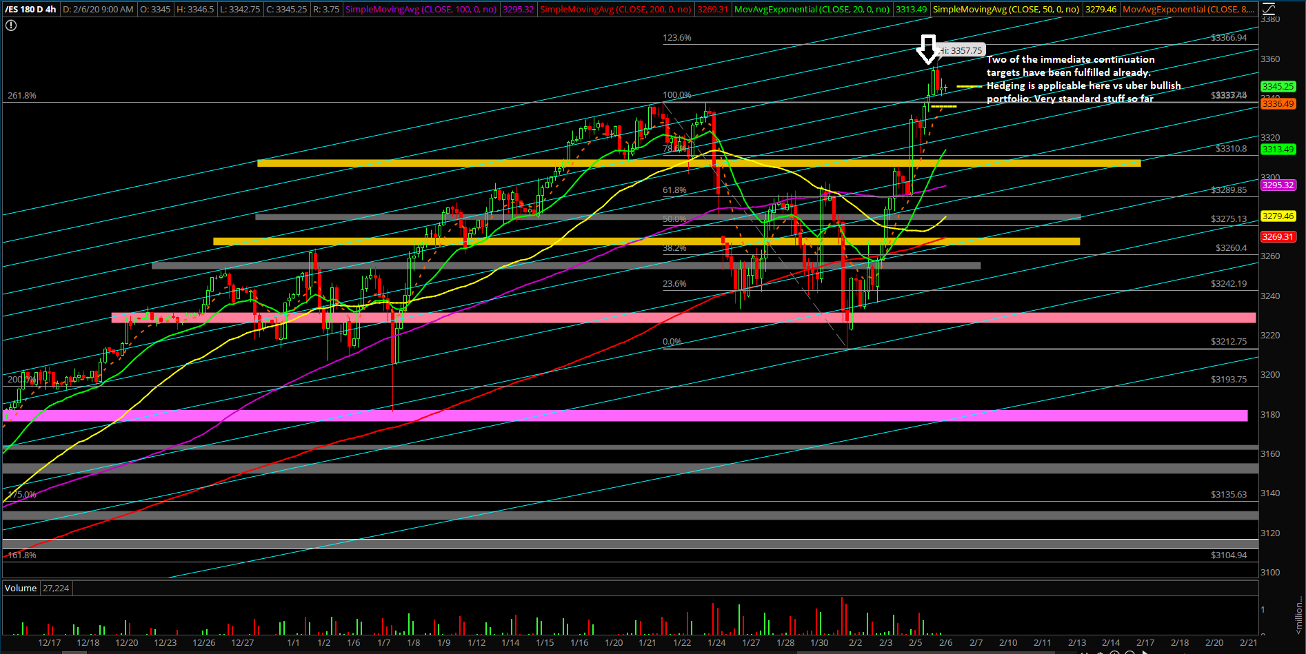Click the $3193.75 Fibonacci price label
1306x654 pixels.
pyautogui.click(x=1229, y=380)
